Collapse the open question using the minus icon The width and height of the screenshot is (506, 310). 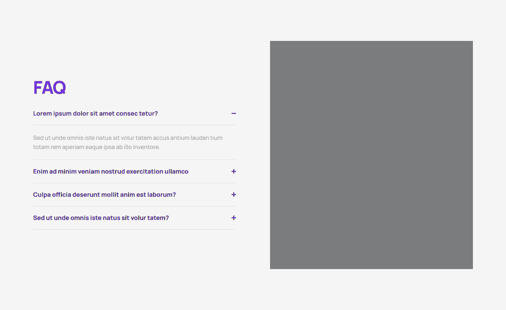click(234, 114)
